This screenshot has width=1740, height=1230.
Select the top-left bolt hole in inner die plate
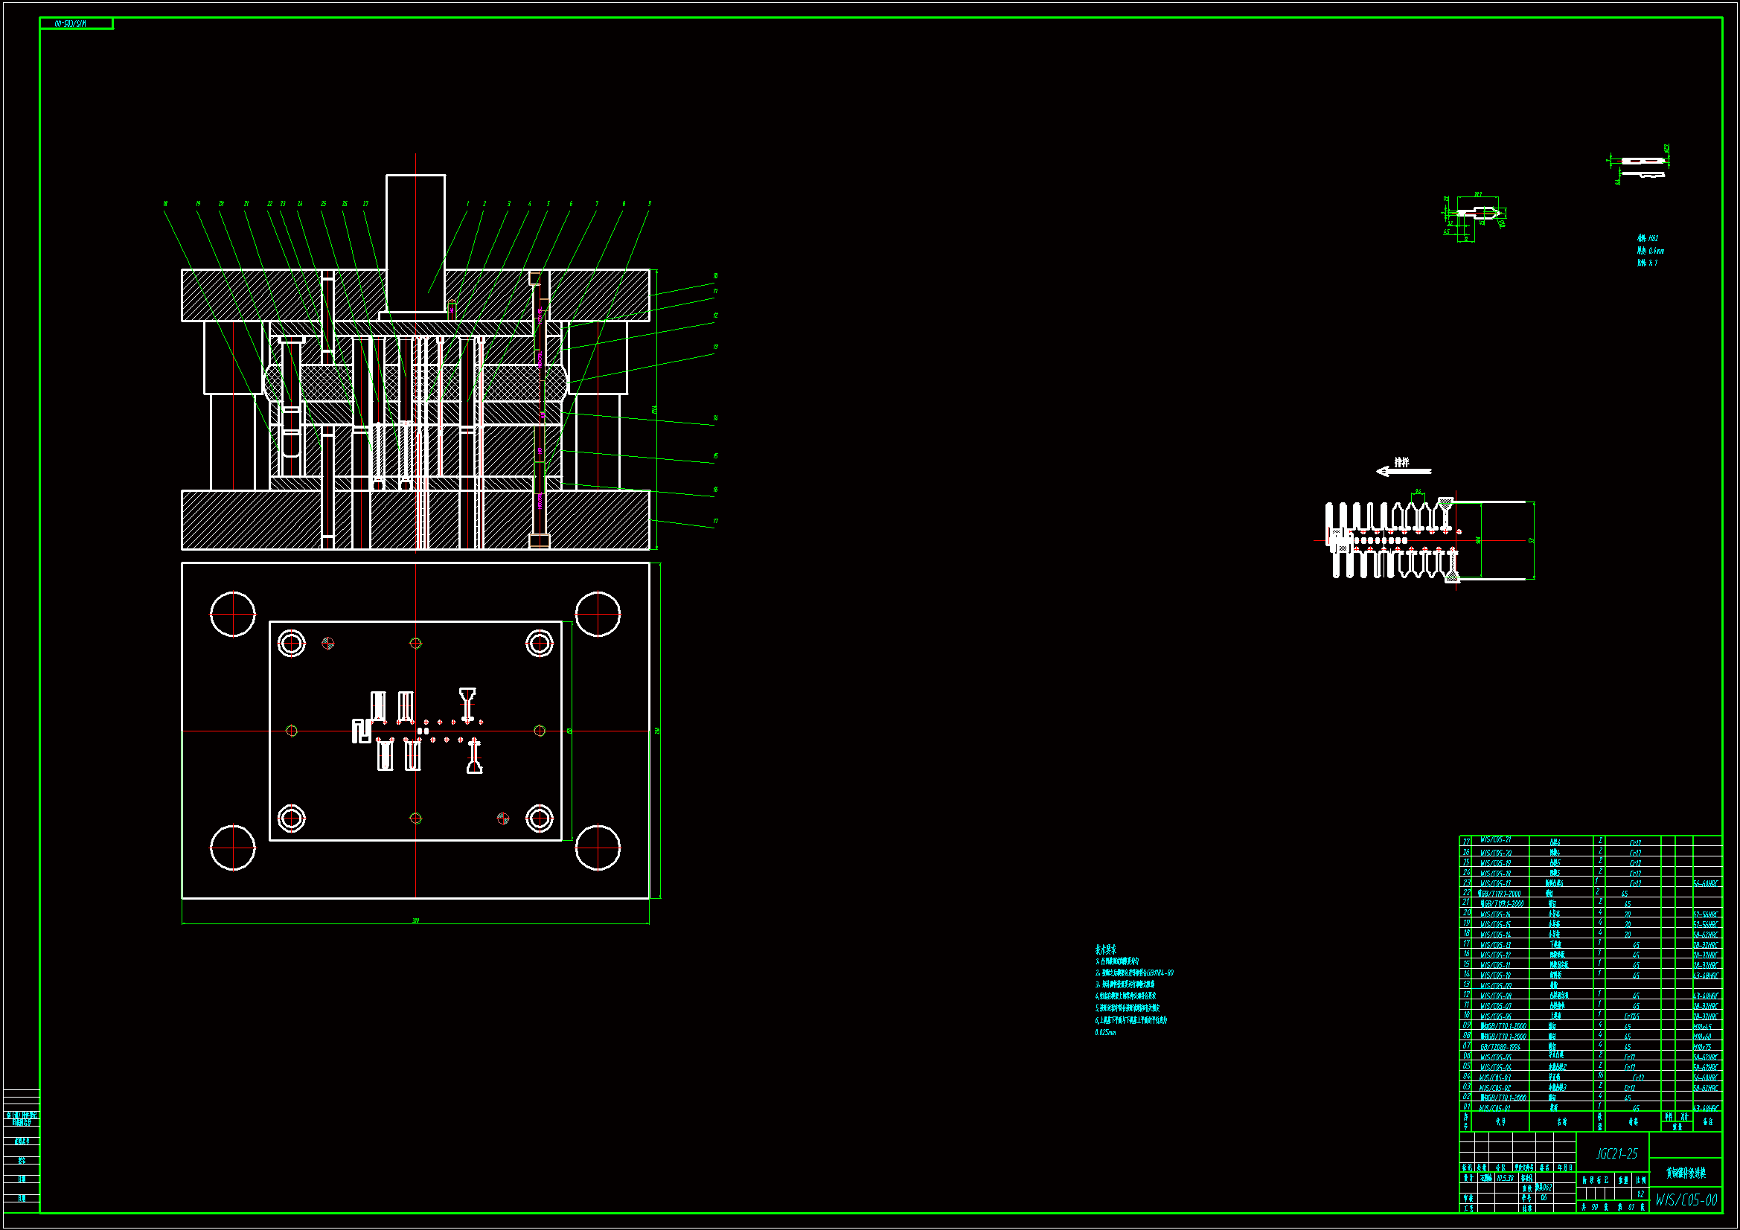(x=291, y=644)
